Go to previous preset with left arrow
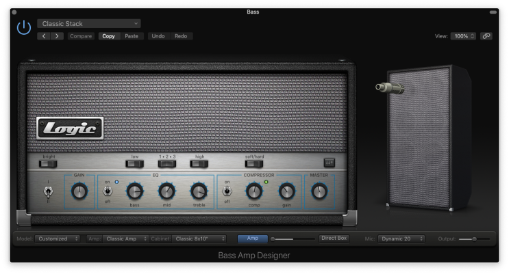The height and width of the screenshot is (274, 509). (x=45, y=36)
